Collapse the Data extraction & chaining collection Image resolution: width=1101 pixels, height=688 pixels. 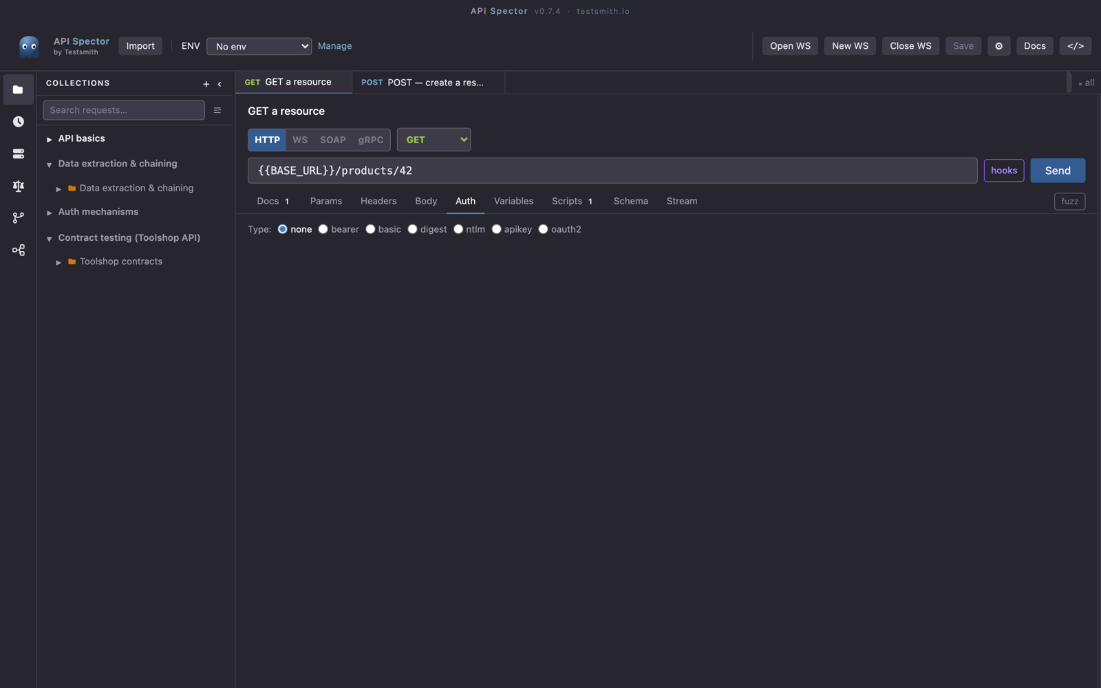(50, 164)
